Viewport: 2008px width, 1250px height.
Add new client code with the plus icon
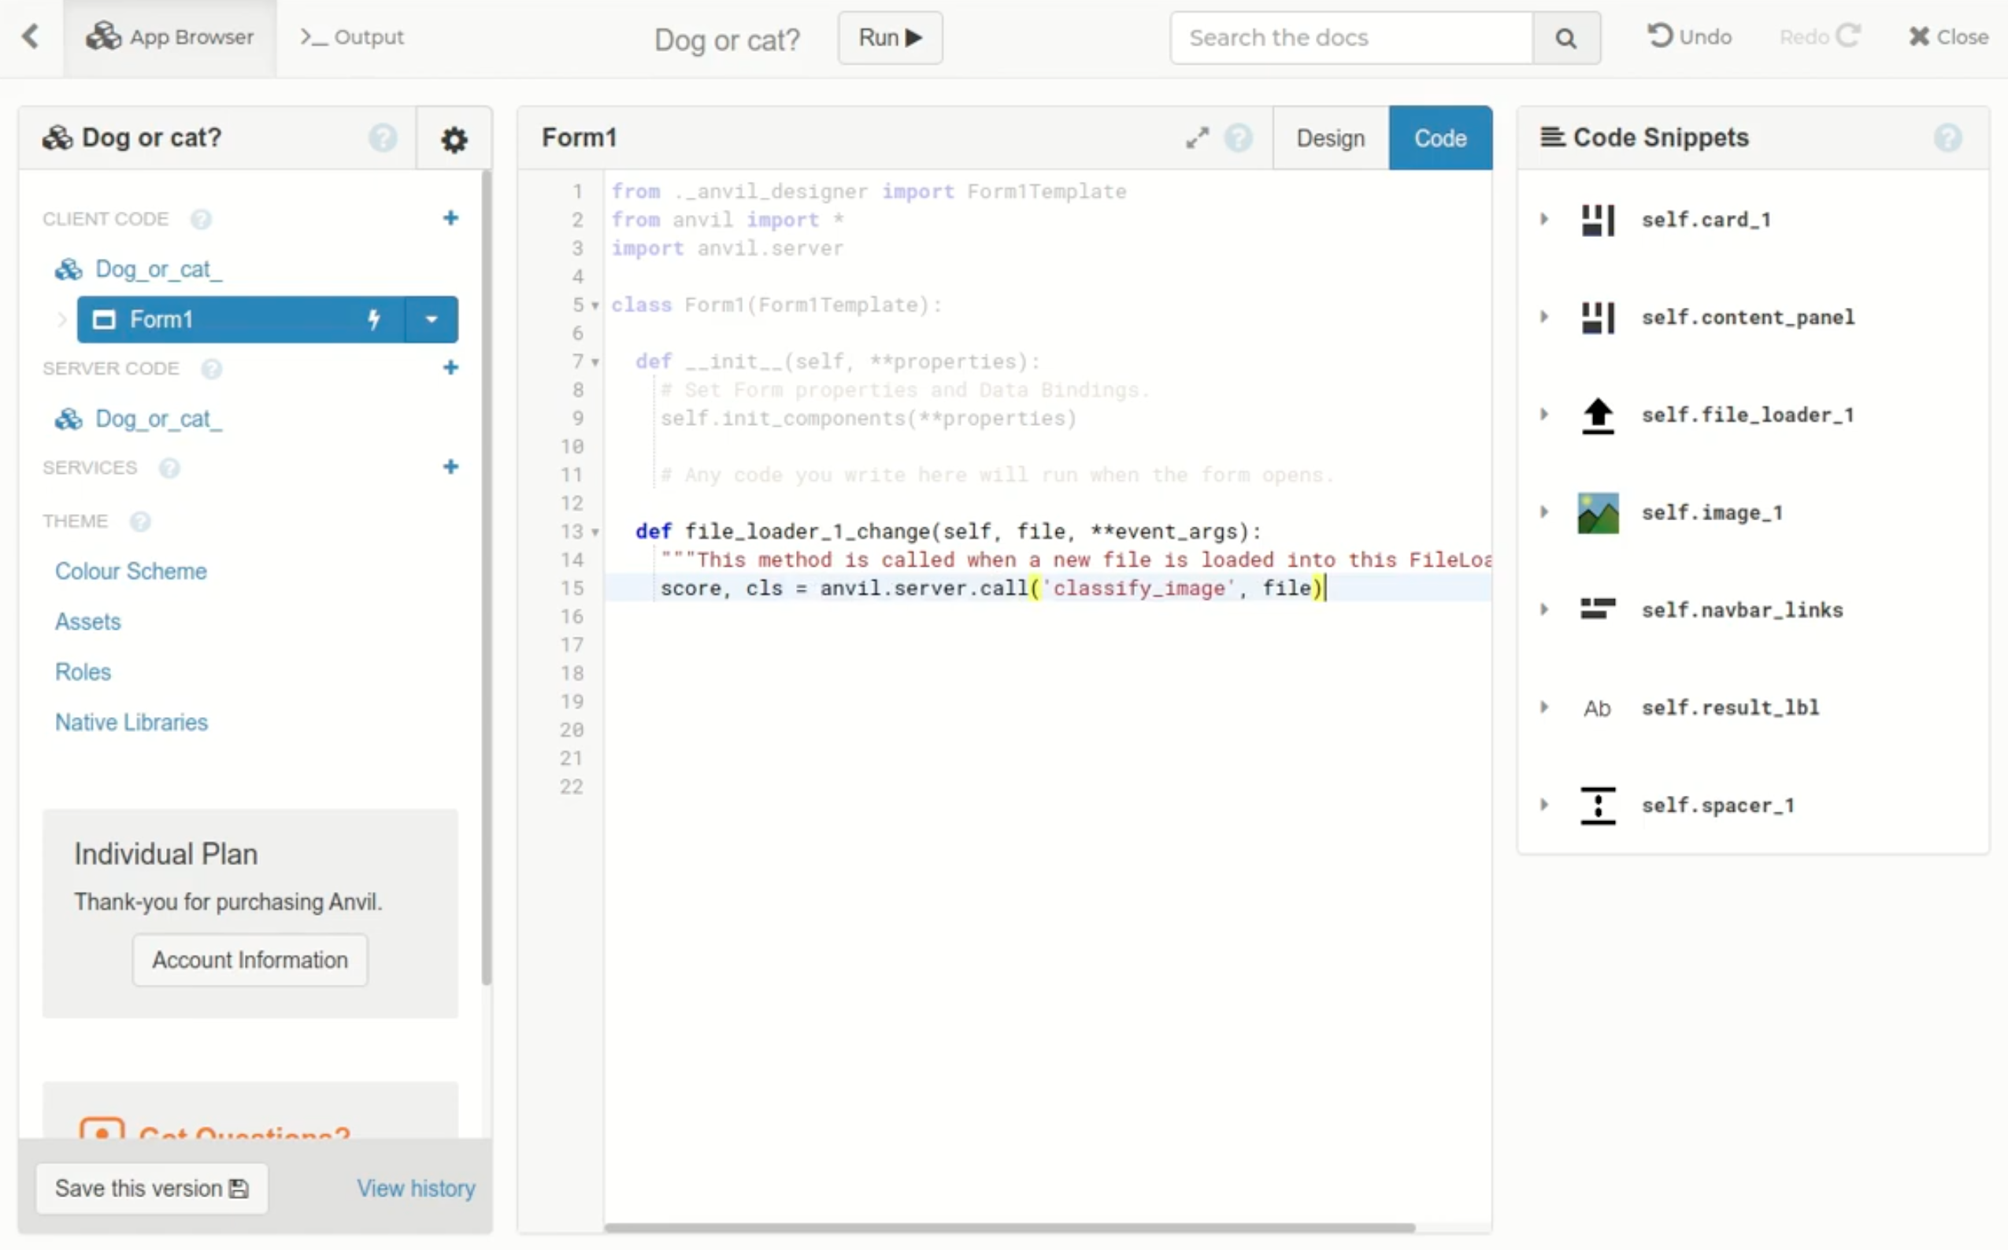coord(450,217)
